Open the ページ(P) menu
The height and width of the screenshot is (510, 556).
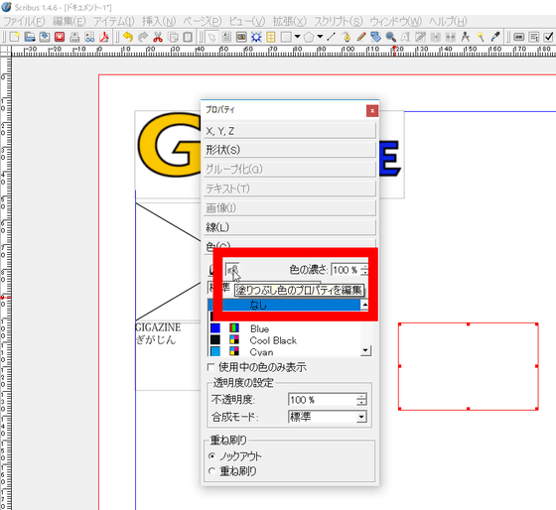(203, 22)
